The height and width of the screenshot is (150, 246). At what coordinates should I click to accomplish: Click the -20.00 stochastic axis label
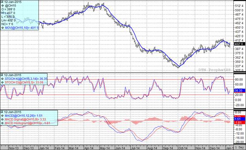coord(239,105)
